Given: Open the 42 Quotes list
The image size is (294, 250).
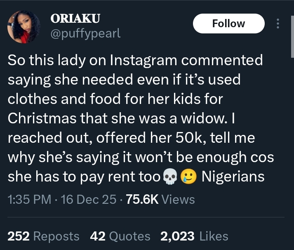Looking at the screenshot, I should click(120, 236).
